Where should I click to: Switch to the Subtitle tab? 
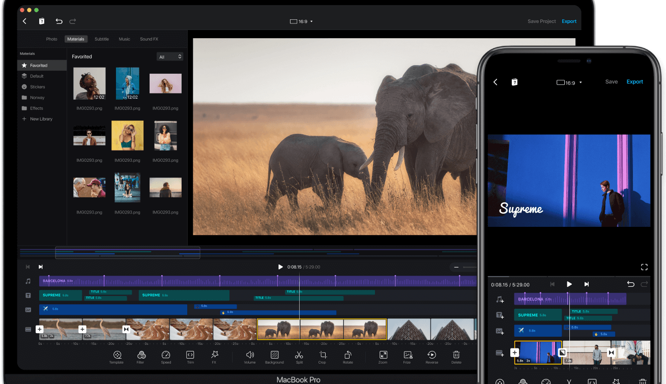(x=102, y=39)
